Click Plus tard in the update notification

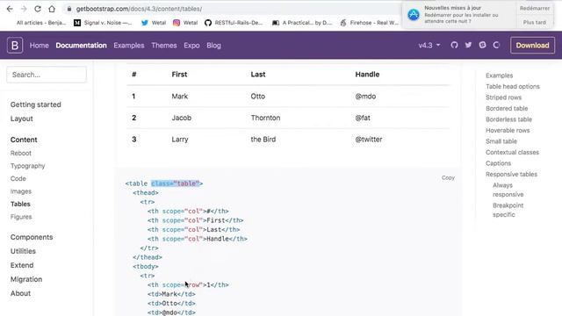tap(535, 22)
